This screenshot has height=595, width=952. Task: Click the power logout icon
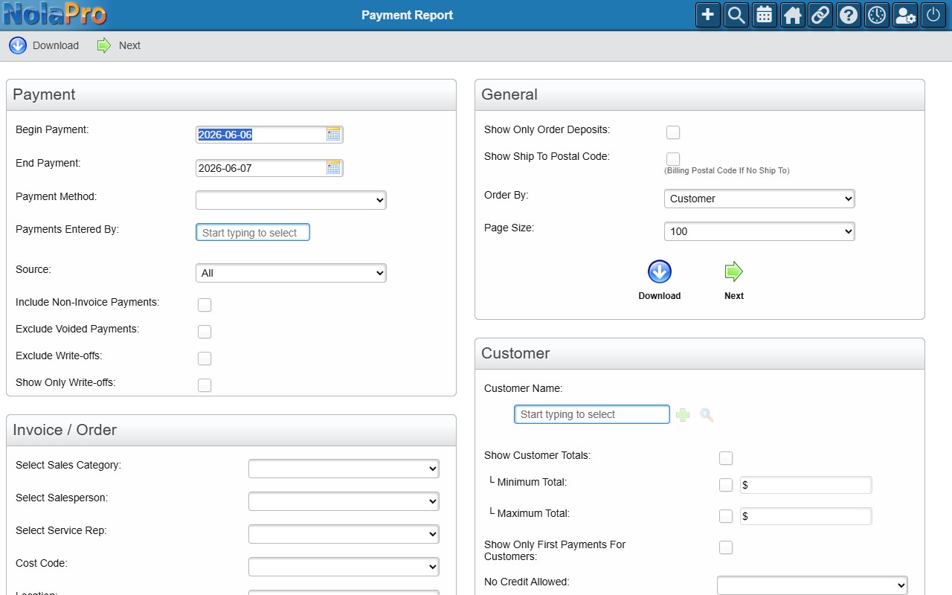933,15
